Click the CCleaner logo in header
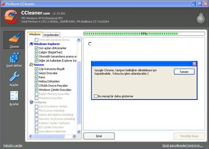209x149 pixels. [11, 17]
